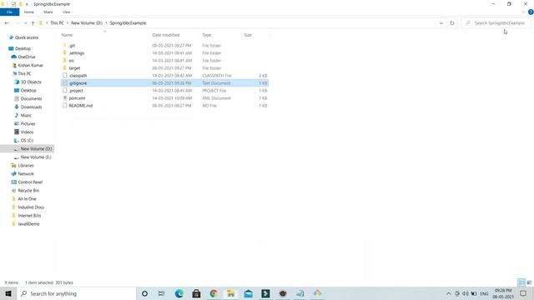Image resolution: width=534 pixels, height=300 pixels.
Task: Open the notification center icon
Action: click(523, 293)
